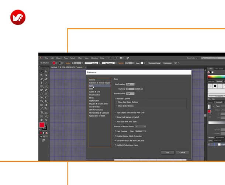This screenshot has height=185, width=225.
Task: Open the Essentials workspace dropdown
Action: click(x=192, y=58)
